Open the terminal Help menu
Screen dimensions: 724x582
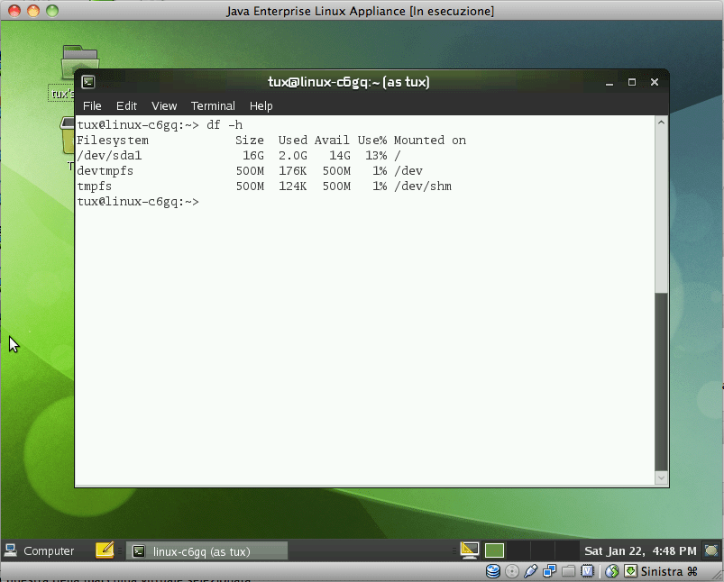(x=261, y=106)
